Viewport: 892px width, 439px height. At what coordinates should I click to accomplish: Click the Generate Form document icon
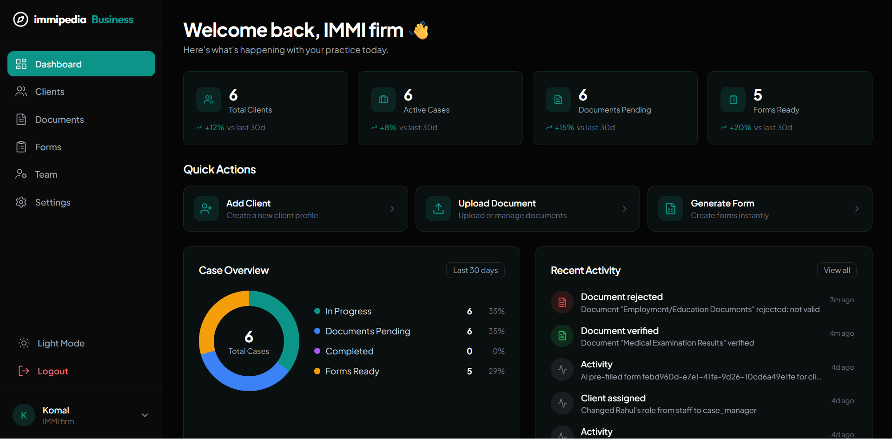coord(671,209)
